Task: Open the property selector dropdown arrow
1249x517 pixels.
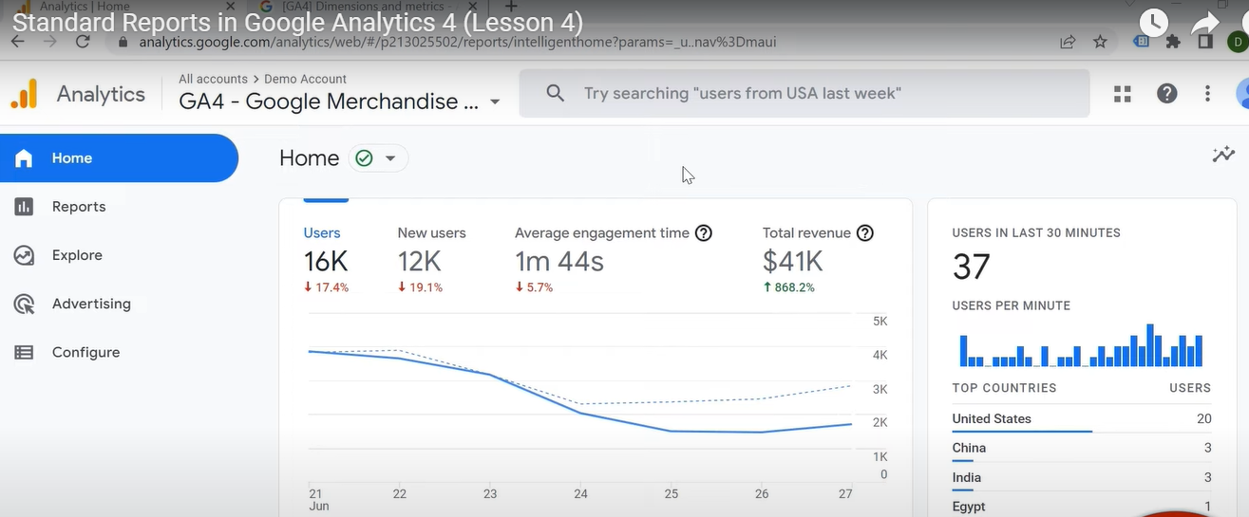Action: [495, 102]
